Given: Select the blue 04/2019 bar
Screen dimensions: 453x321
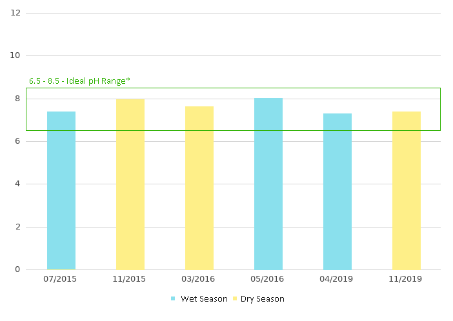Looking at the screenshot, I should (x=337, y=191).
